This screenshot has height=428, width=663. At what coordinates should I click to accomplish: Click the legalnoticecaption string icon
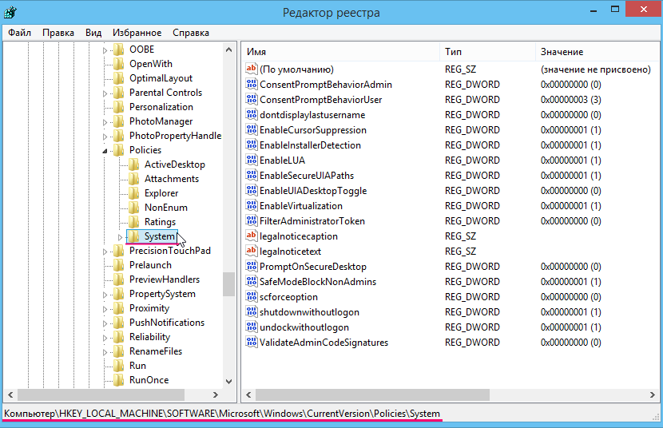(251, 236)
